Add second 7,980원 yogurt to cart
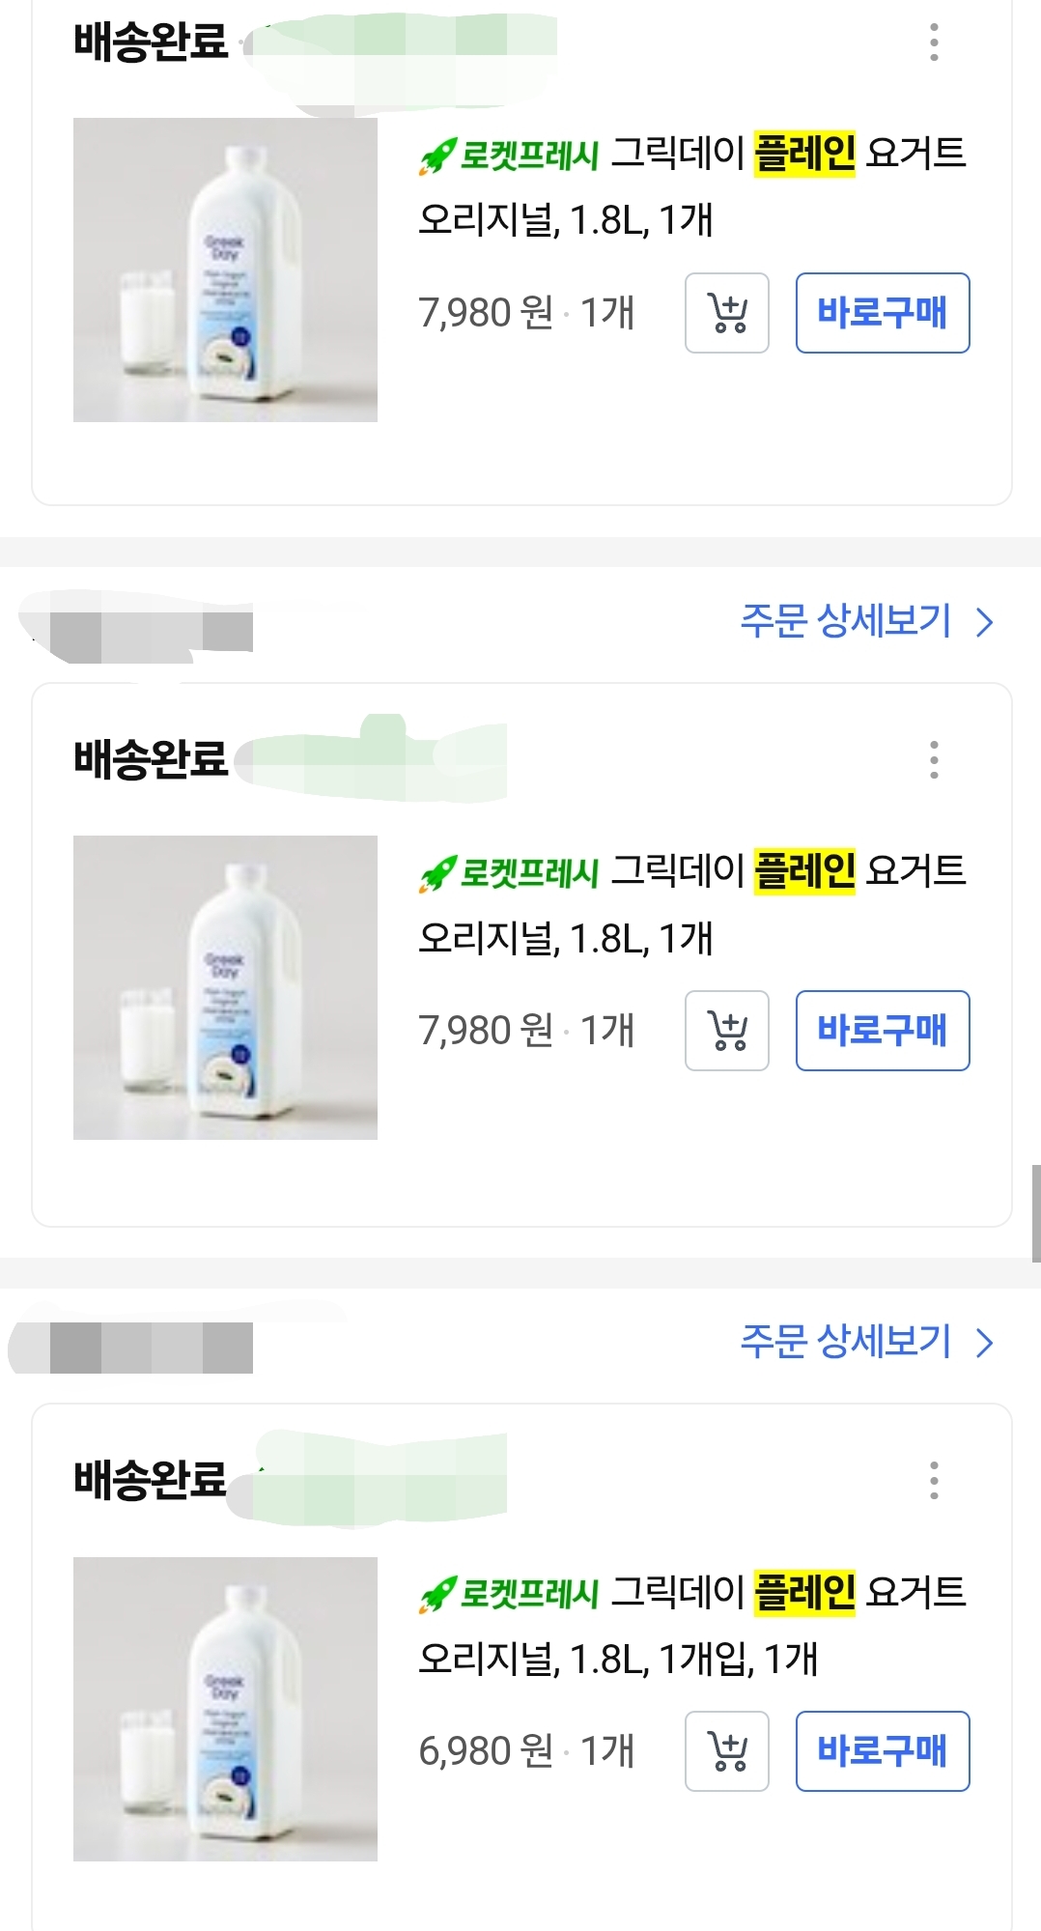The width and height of the screenshot is (1041, 1931). tap(726, 1031)
